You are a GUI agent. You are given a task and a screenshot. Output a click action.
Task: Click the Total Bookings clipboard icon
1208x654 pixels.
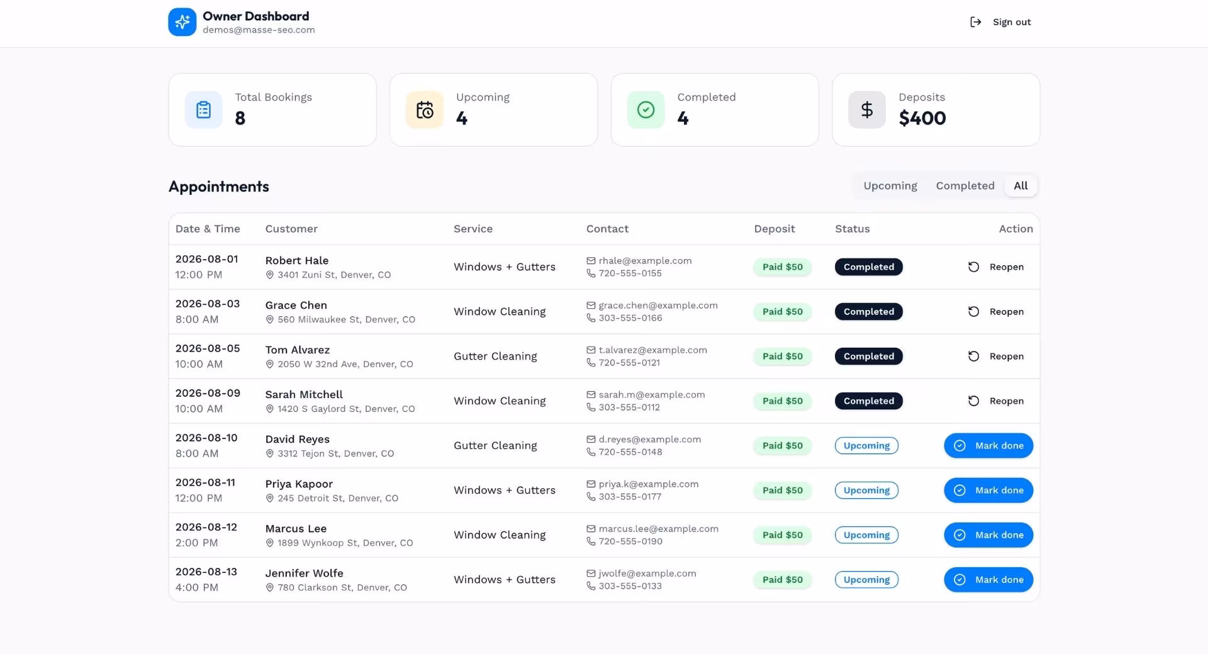tap(203, 110)
